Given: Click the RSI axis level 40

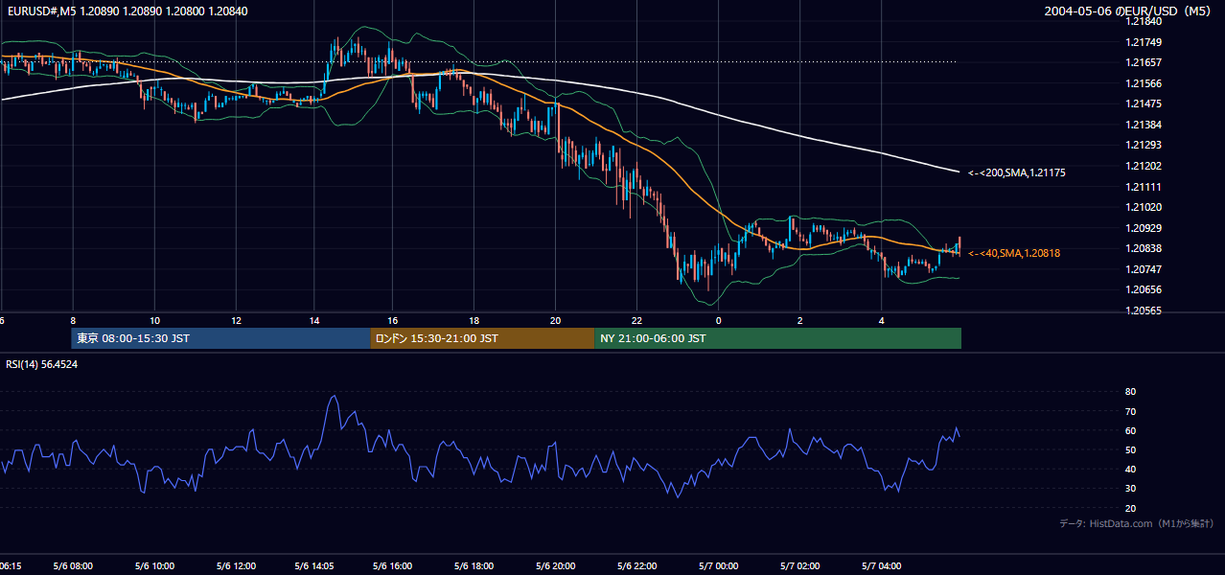Looking at the screenshot, I should 1130,469.
